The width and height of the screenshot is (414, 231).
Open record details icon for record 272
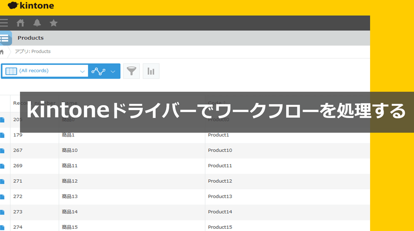[2, 197]
